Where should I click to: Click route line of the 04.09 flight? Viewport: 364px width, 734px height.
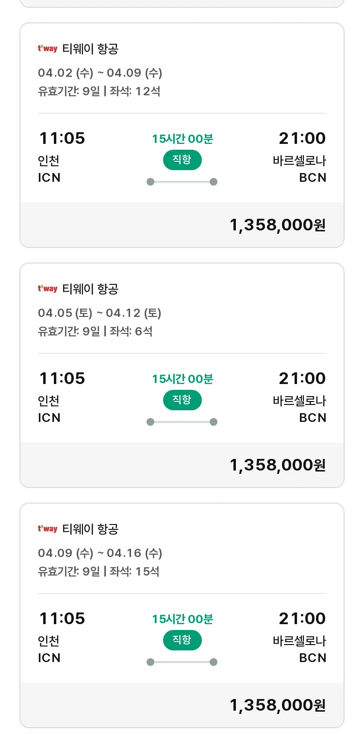(x=182, y=662)
